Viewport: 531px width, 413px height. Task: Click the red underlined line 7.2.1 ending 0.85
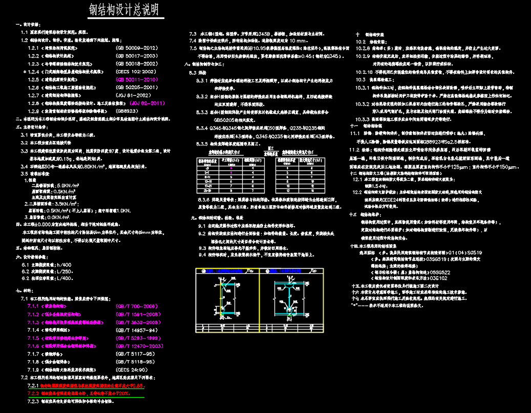tap(87, 386)
